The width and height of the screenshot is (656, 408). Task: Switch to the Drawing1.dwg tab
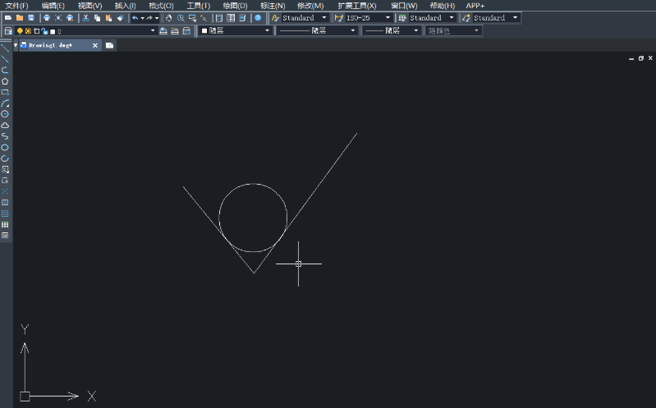[51, 45]
